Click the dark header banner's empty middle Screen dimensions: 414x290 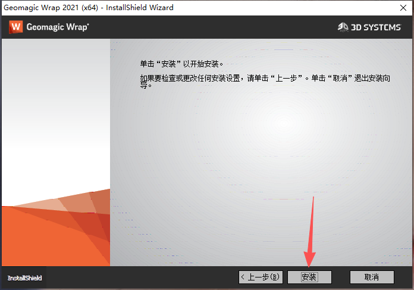[x=208, y=27]
